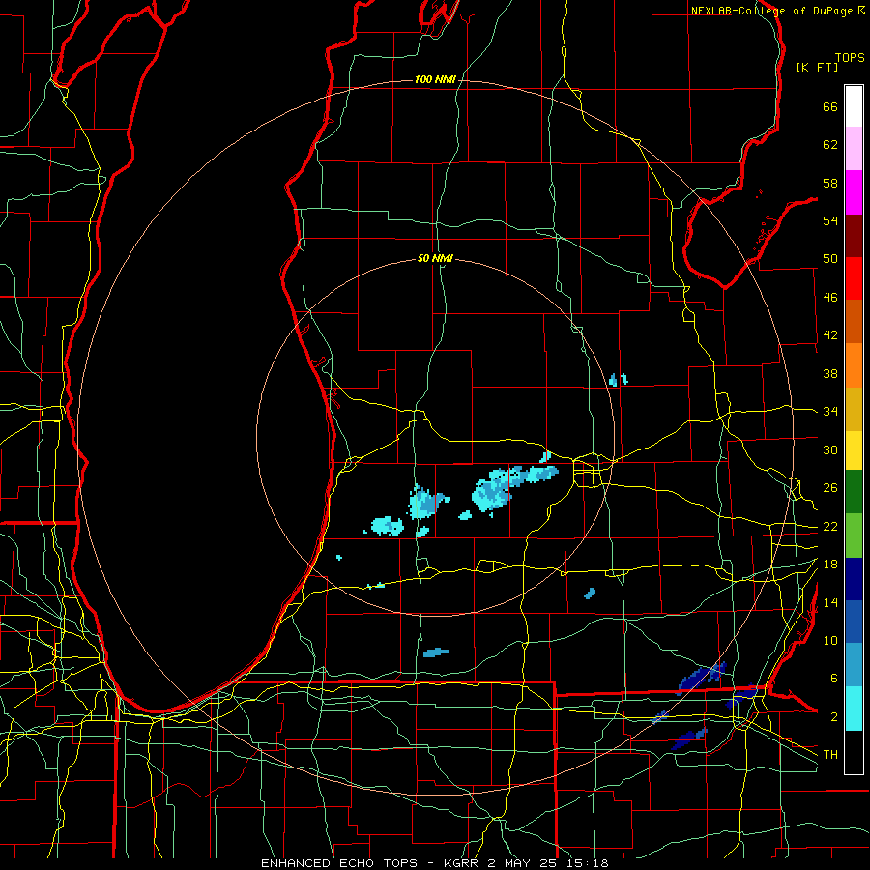Pick the cyan swatch at legend bottom
Screen dimensions: 870x870
click(x=854, y=709)
